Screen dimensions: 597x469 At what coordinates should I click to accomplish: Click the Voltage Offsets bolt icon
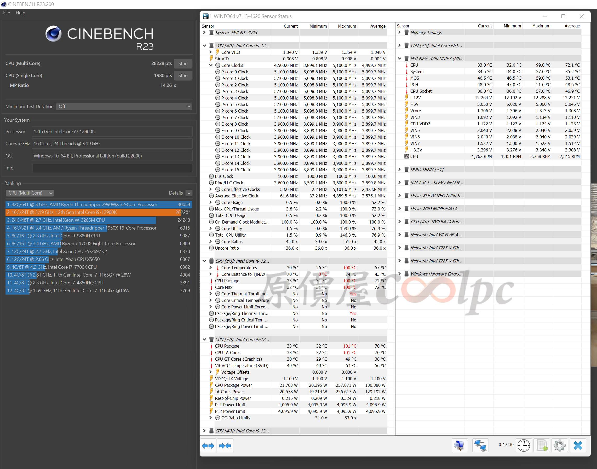click(x=217, y=372)
